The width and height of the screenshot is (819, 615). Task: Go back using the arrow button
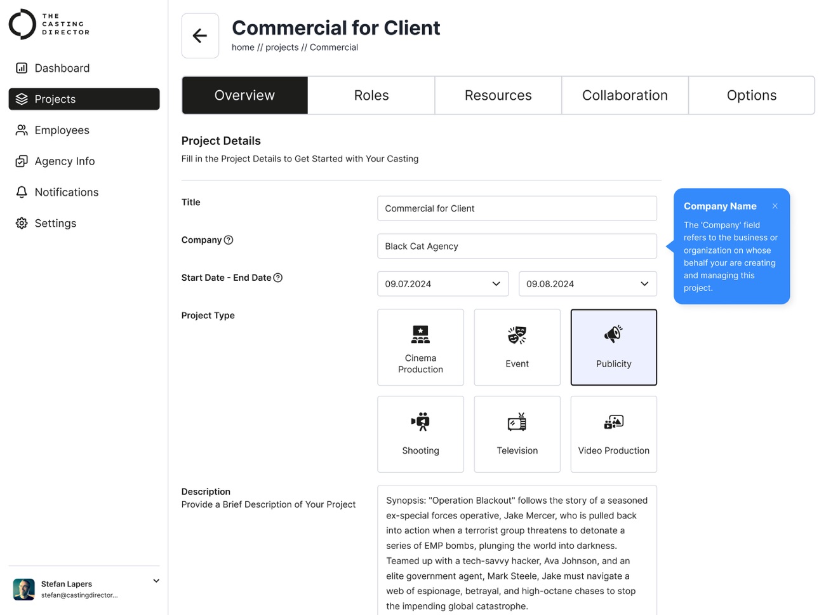pos(200,36)
